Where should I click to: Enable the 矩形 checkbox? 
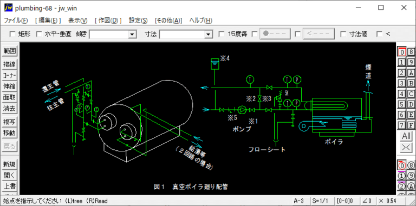pos(12,34)
